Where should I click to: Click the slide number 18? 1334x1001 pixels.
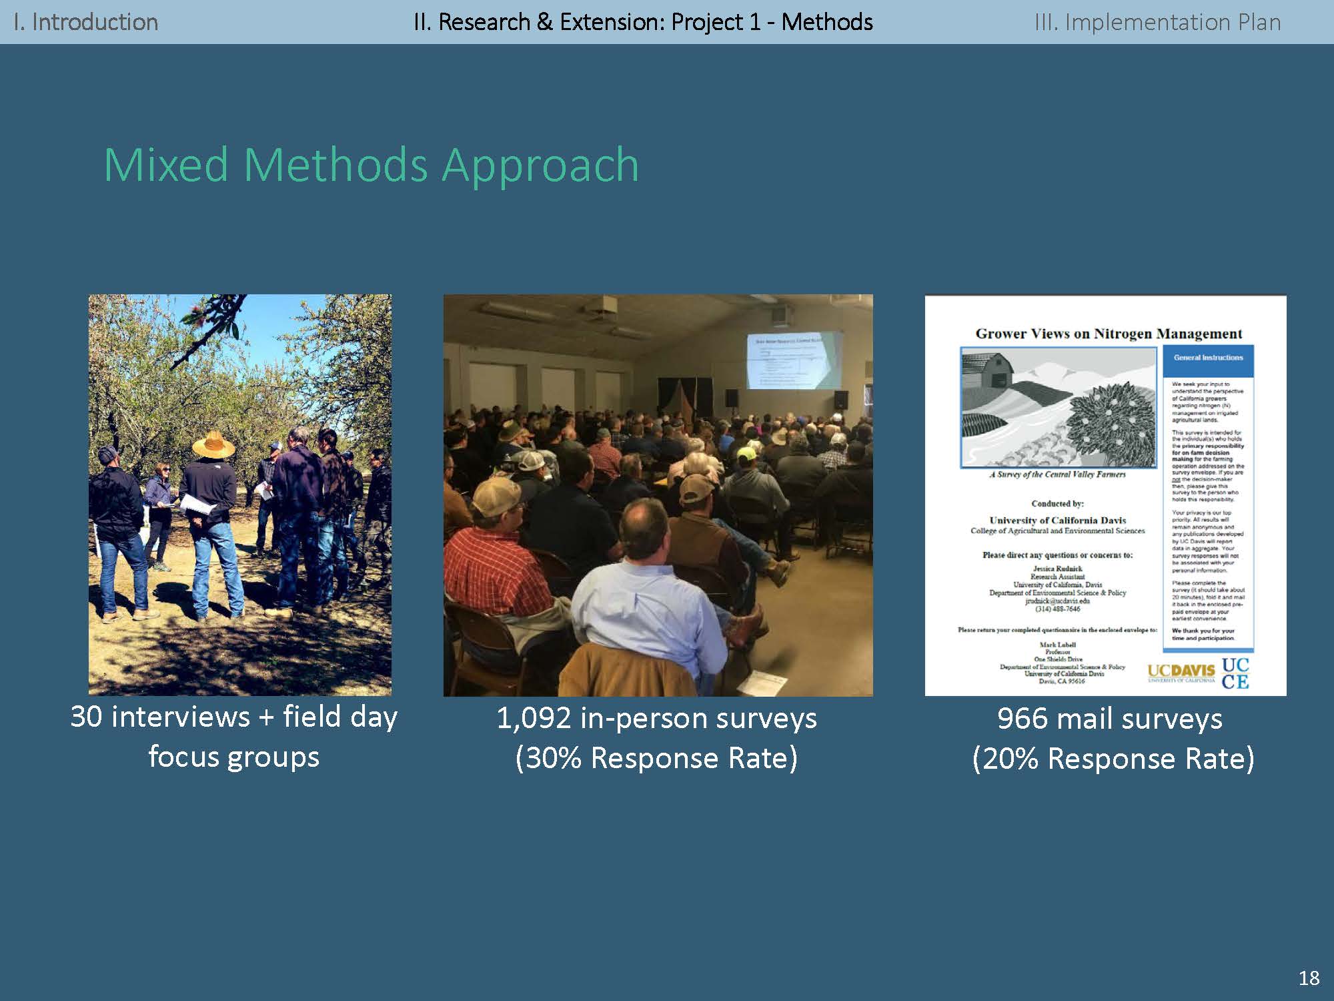tap(1309, 978)
